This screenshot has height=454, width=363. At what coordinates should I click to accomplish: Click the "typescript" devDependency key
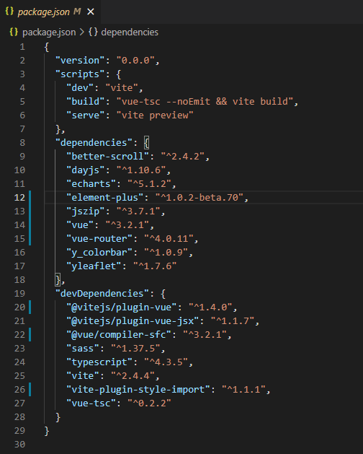pos(99,362)
